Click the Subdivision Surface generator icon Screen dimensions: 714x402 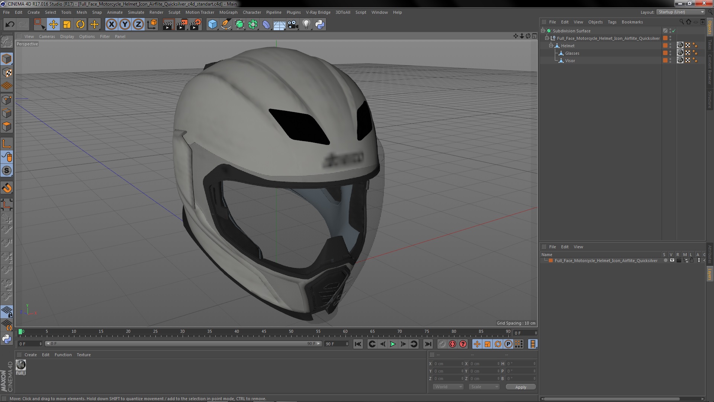click(239, 25)
